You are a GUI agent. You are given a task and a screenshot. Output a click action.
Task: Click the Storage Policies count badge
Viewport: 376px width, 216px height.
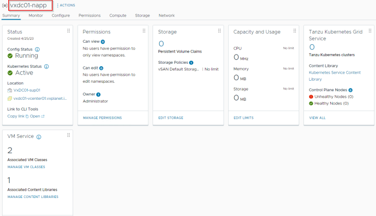click(x=191, y=63)
